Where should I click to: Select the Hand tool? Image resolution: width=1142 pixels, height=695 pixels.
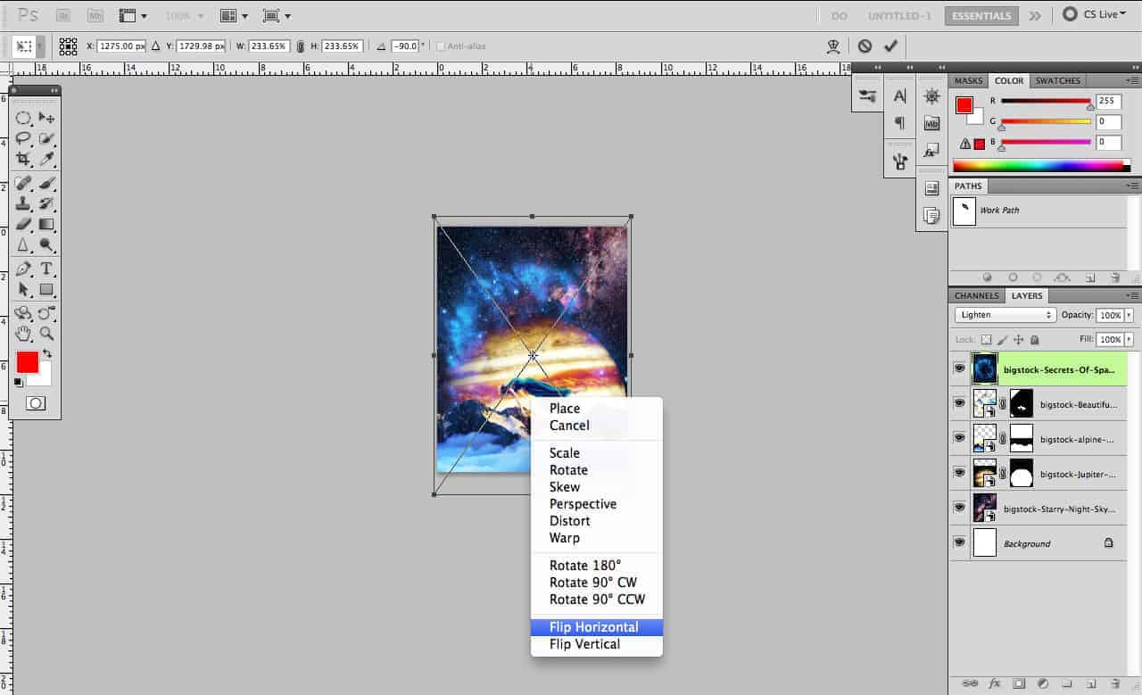[x=23, y=334]
